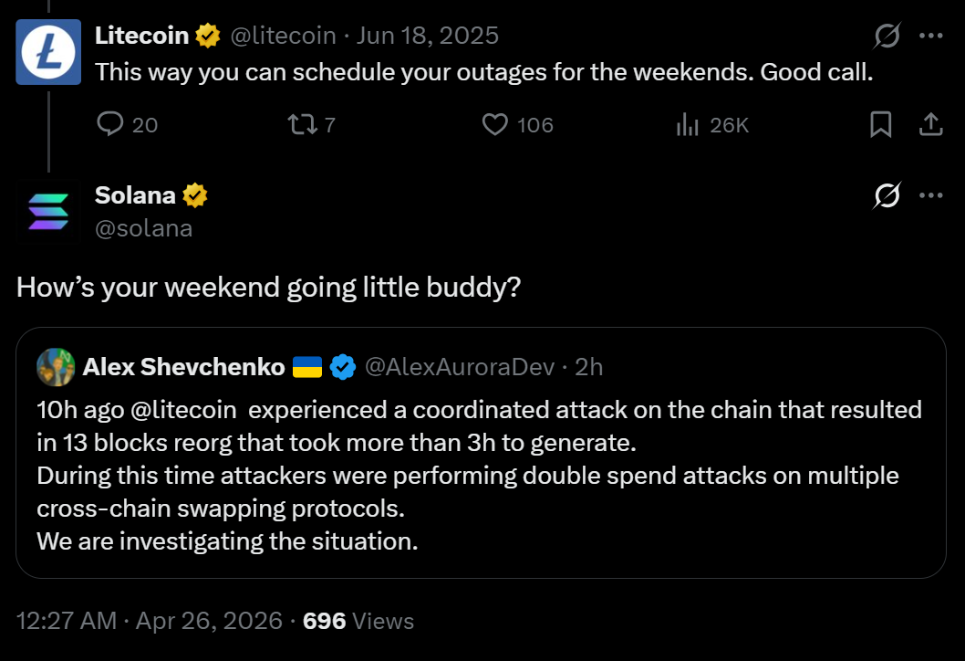965x661 pixels.
Task: Bookmark Litecoin's tweet
Action: [x=880, y=125]
